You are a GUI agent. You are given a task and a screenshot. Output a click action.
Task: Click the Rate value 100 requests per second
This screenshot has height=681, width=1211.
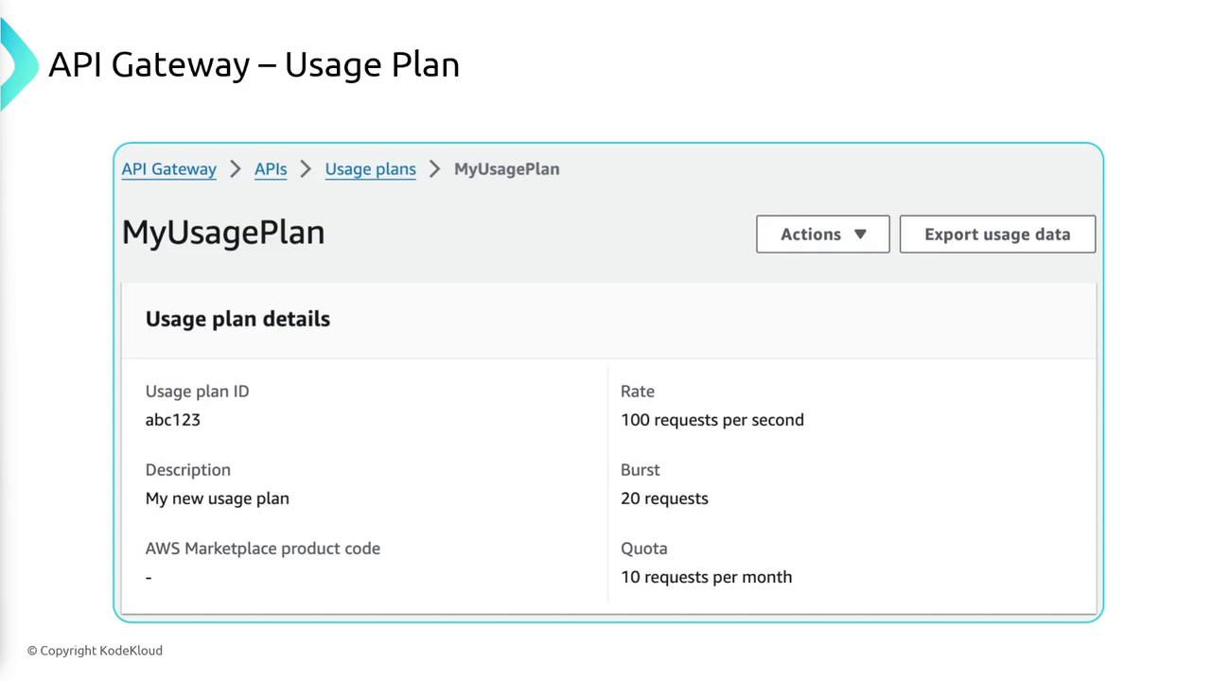(711, 420)
